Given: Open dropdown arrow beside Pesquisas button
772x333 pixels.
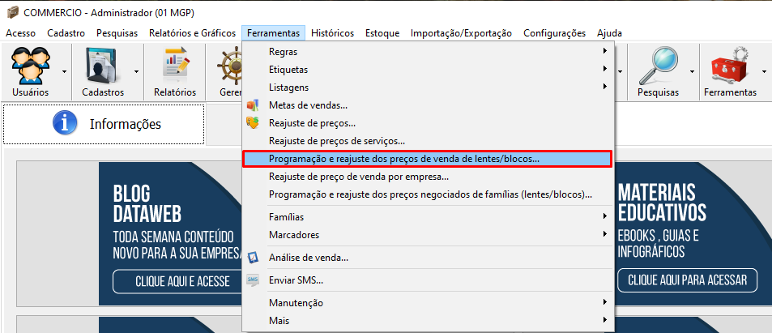Looking at the screenshot, I should (x=693, y=72).
